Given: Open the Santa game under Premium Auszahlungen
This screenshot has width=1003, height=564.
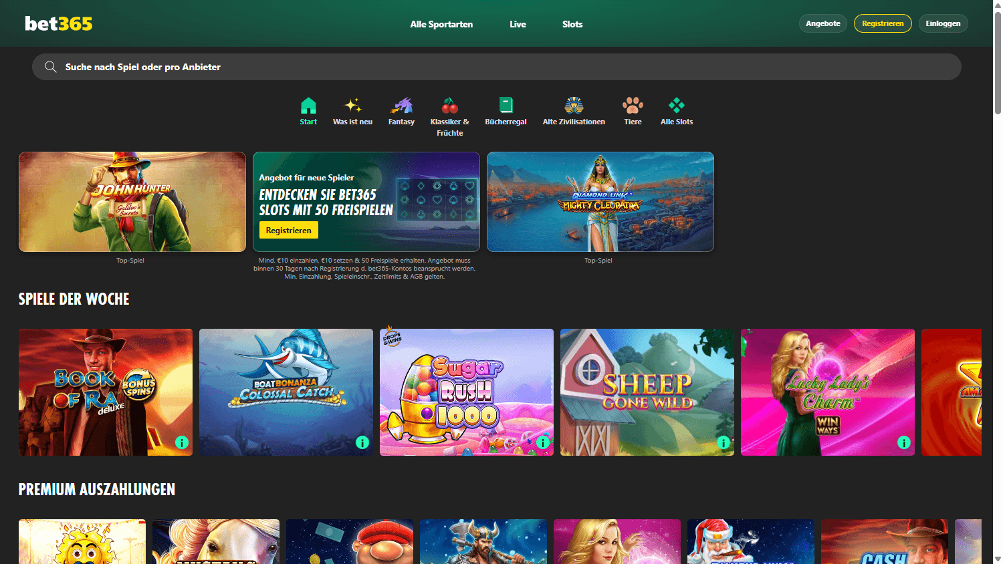Looking at the screenshot, I should tap(751, 542).
